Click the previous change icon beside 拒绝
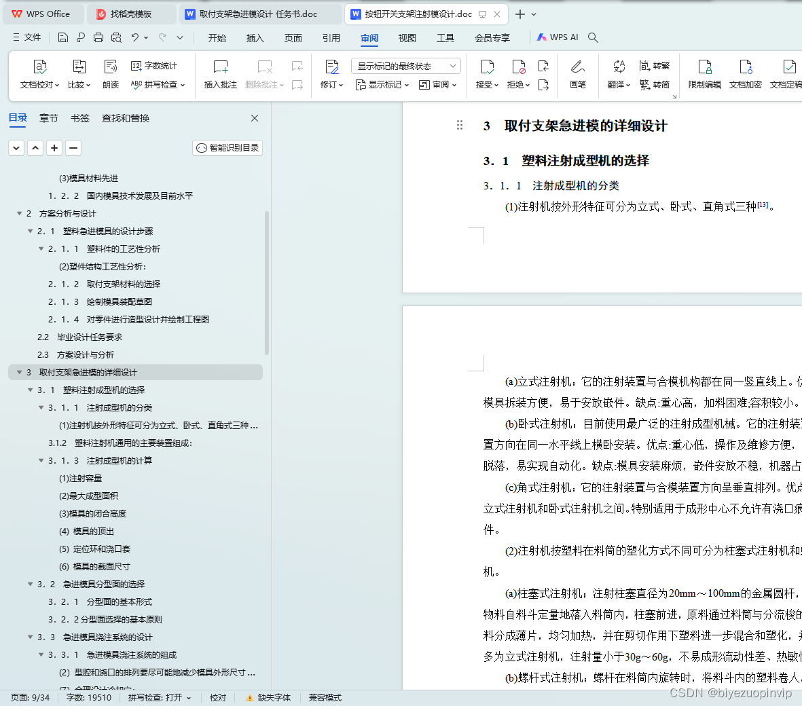The height and width of the screenshot is (706, 802). (x=544, y=66)
